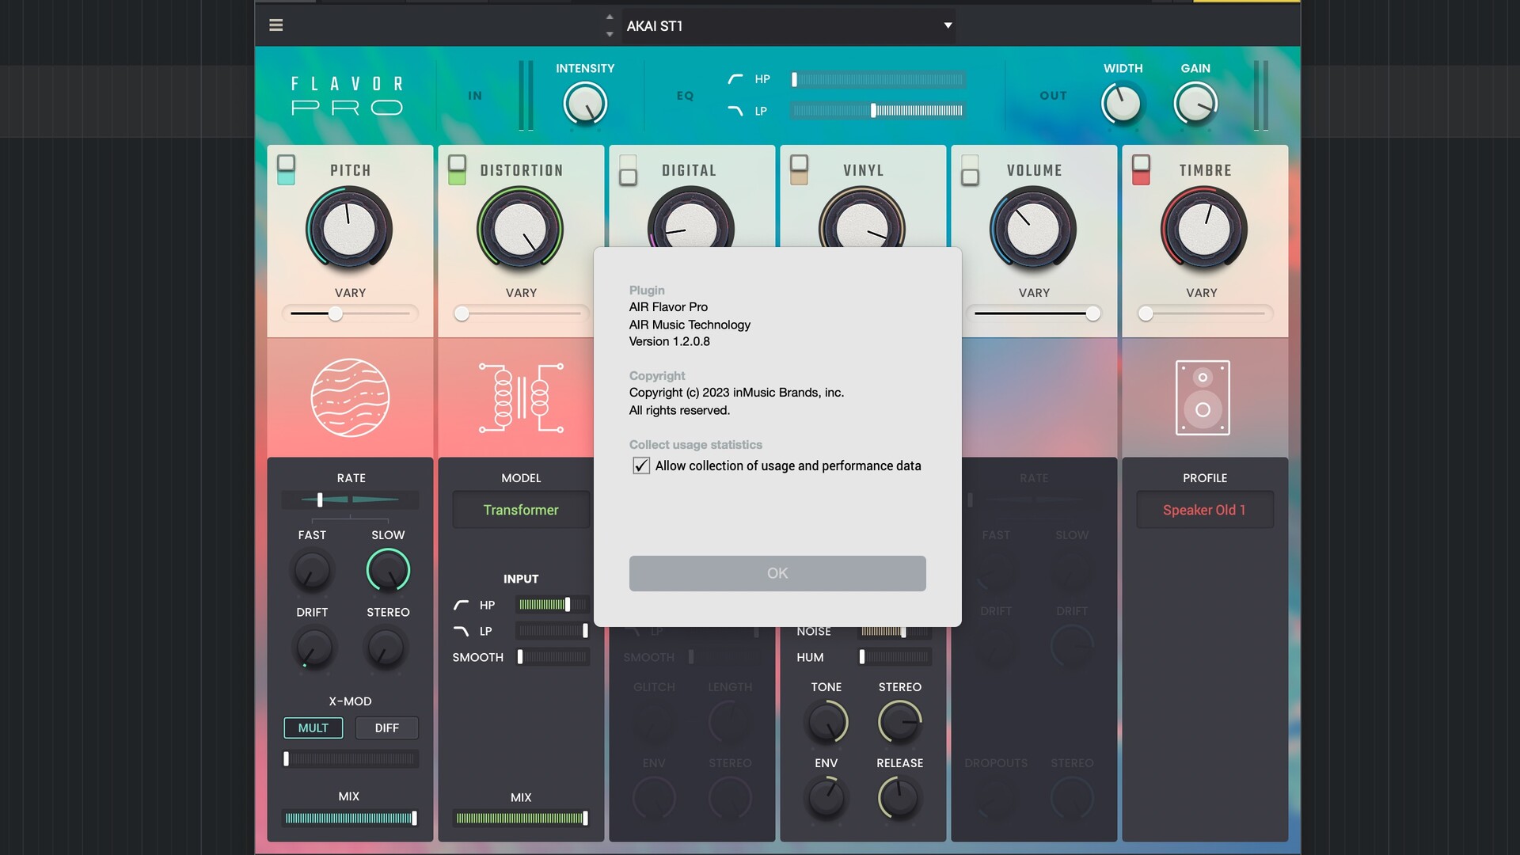The image size is (1520, 855).
Task: Click the transformer distortion icon
Action: click(521, 397)
